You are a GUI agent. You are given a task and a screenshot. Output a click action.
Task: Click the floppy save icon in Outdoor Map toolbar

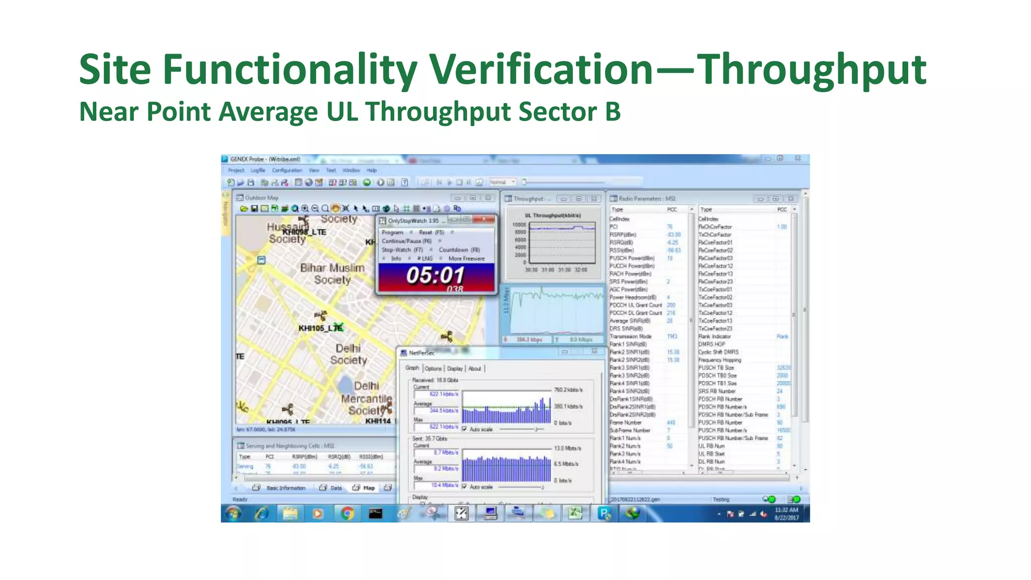(254, 208)
